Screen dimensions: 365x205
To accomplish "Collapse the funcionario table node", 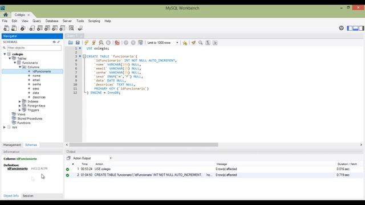I will [15, 63].
